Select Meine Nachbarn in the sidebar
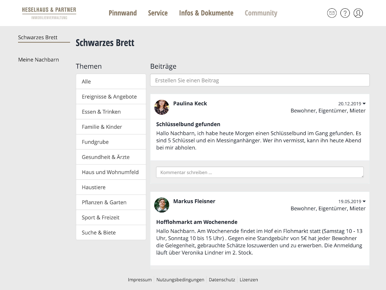The width and height of the screenshot is (386, 290). click(38, 60)
